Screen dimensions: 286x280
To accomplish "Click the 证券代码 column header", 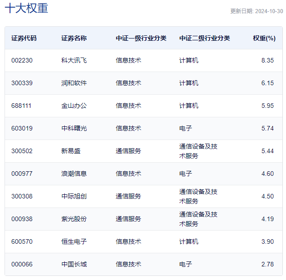I will click(x=24, y=38).
